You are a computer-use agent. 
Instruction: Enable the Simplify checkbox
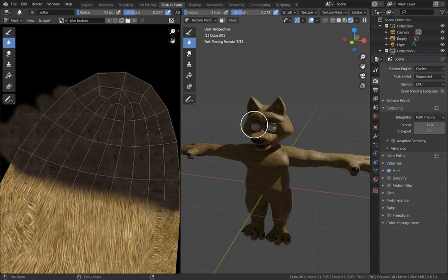(389, 178)
